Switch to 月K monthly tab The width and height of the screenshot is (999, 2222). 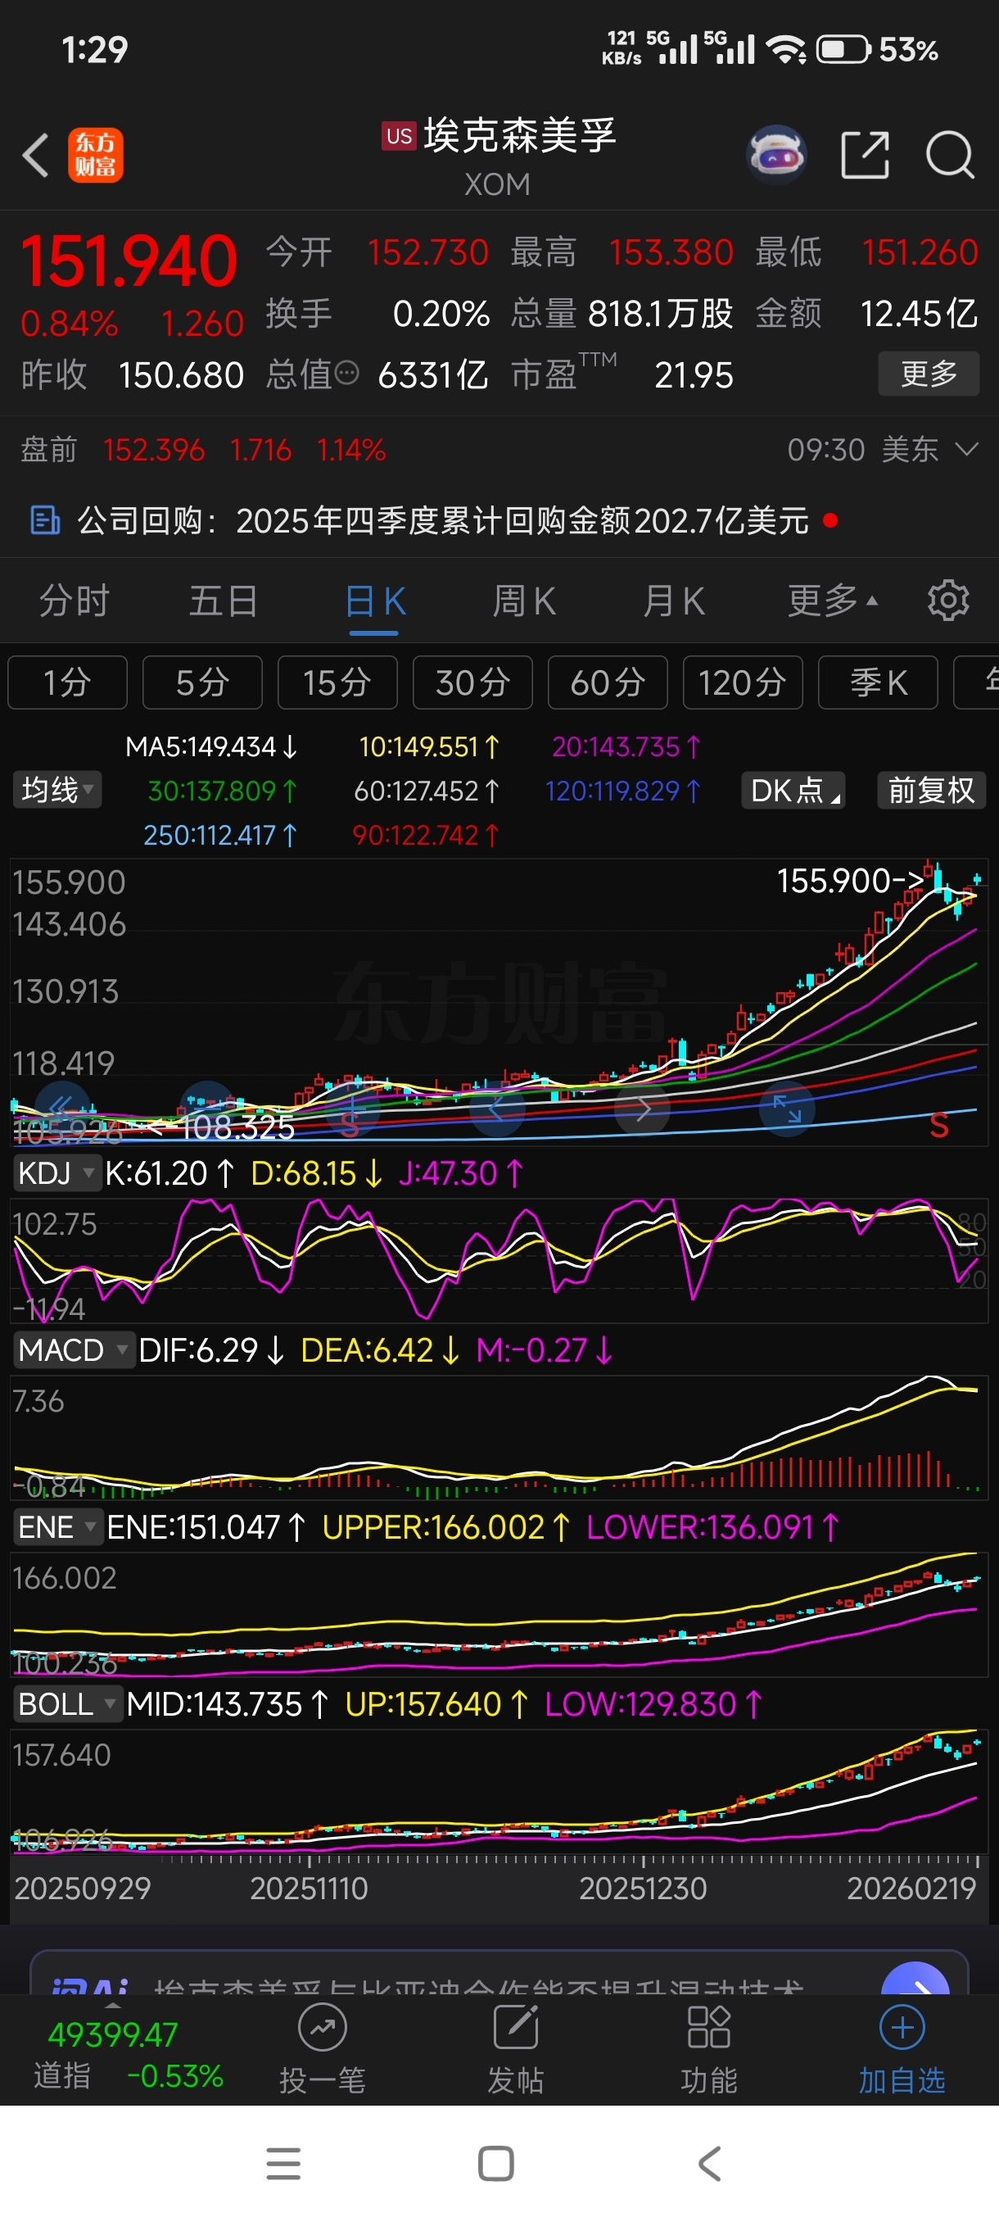(674, 601)
